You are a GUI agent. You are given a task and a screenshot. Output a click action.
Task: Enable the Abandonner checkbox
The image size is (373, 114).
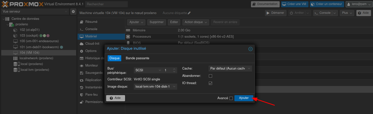coord(211,76)
